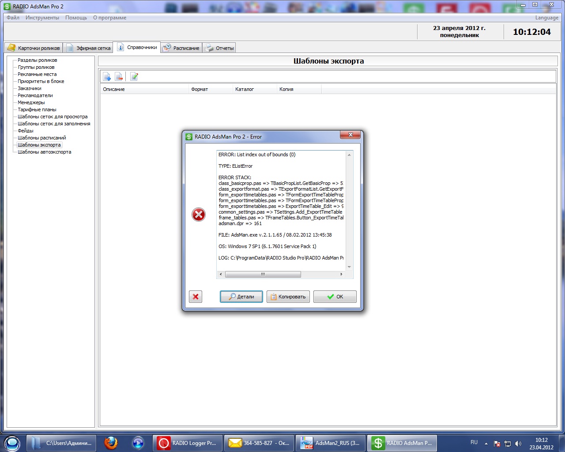Close the error dialog via title bar X
Screen dimensions: 565x452
point(350,135)
